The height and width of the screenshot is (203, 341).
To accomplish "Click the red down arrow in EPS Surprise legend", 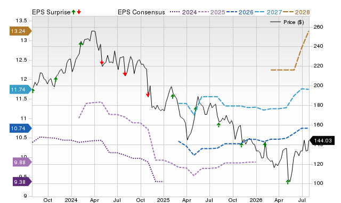I will [79, 12].
